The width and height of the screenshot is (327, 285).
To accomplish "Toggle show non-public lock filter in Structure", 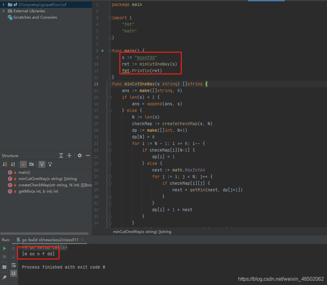I will [23, 164].
